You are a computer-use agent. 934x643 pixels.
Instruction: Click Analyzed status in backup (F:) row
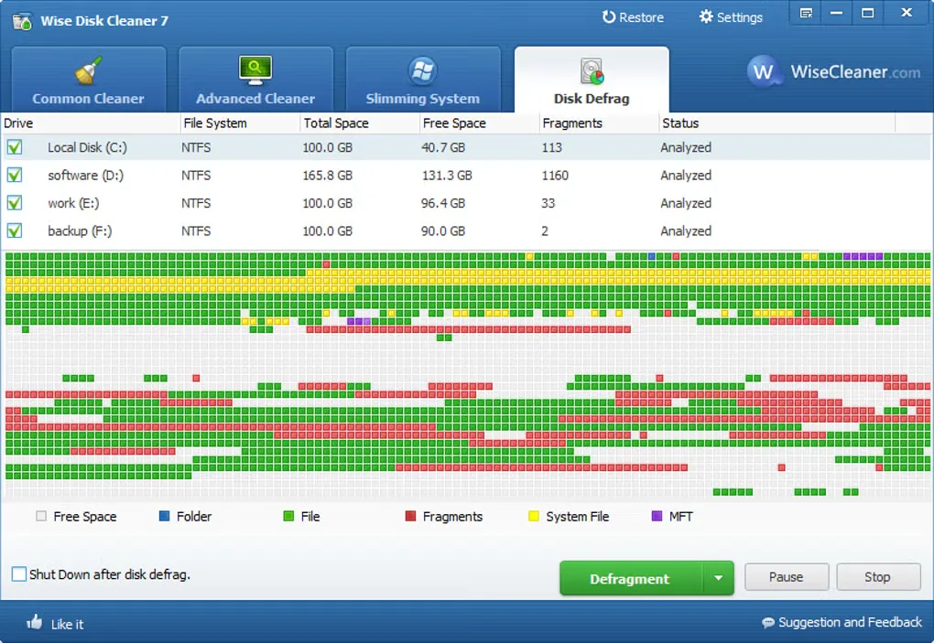tap(686, 231)
